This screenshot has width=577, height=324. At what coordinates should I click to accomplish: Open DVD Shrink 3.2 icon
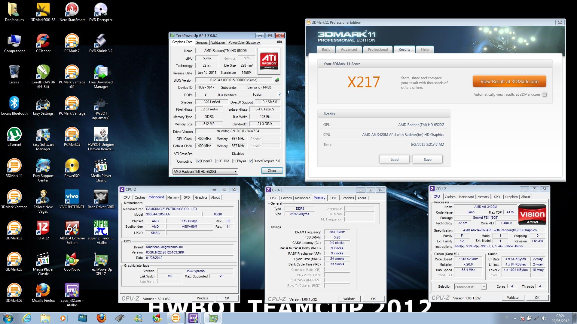click(101, 43)
